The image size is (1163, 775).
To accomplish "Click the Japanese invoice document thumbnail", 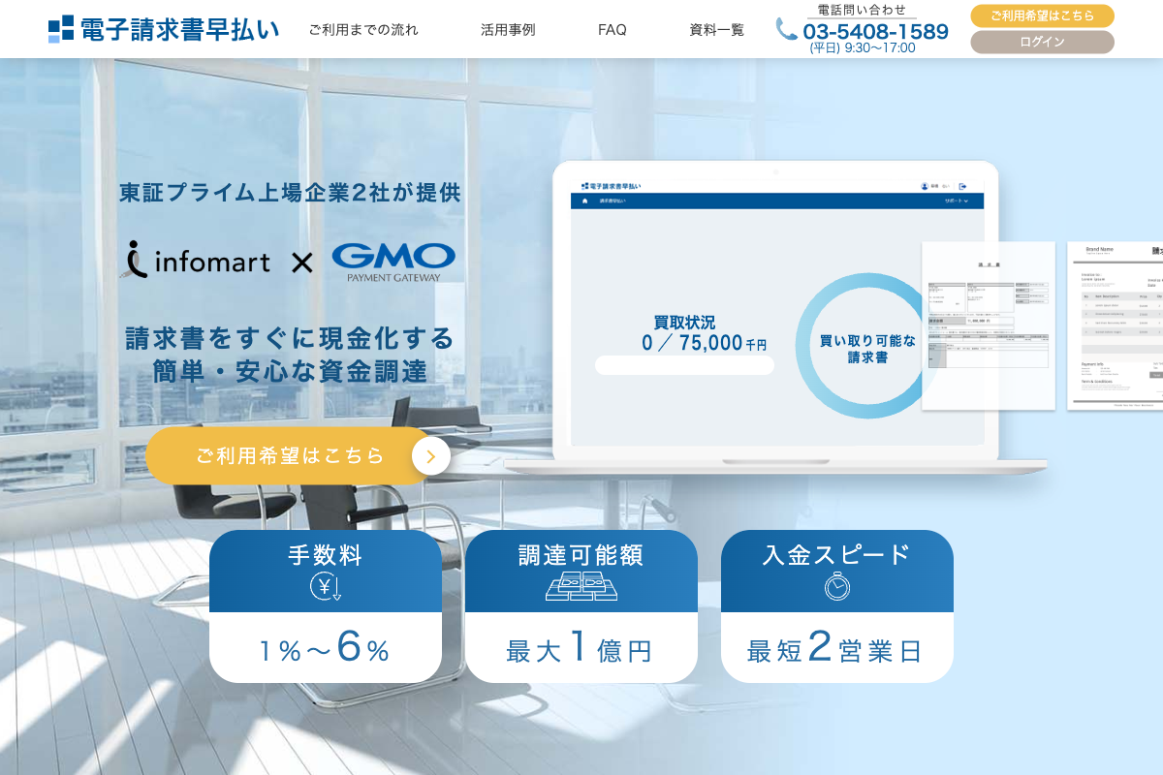I will pyautogui.click(x=988, y=325).
